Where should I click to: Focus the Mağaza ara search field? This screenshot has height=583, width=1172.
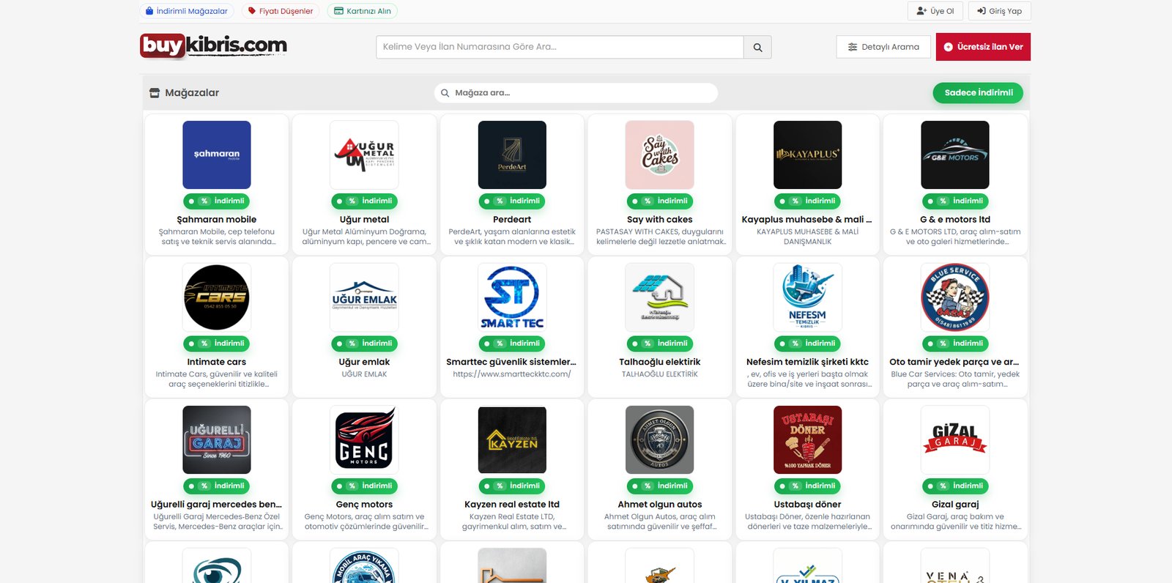click(579, 93)
